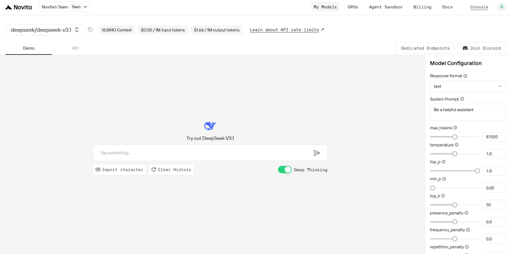Click info icon next to temperature
Image resolution: width=511 pixels, height=254 pixels.
pos(457,145)
